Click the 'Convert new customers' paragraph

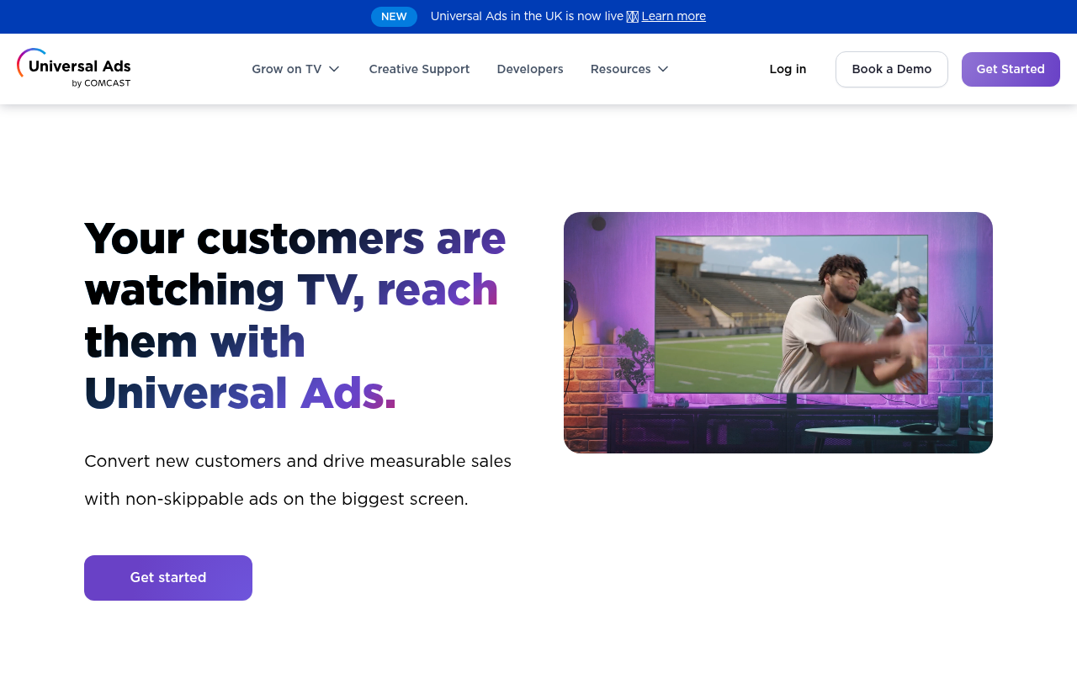click(x=298, y=480)
